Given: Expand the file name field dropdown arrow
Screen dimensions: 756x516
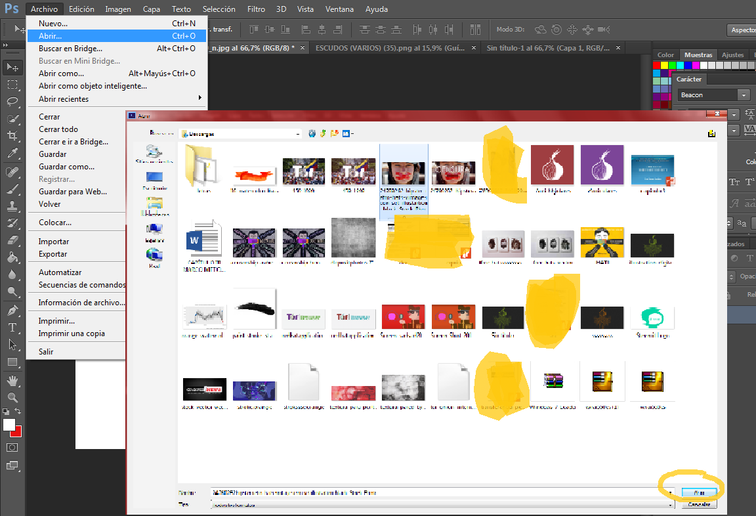Looking at the screenshot, I should (670, 493).
